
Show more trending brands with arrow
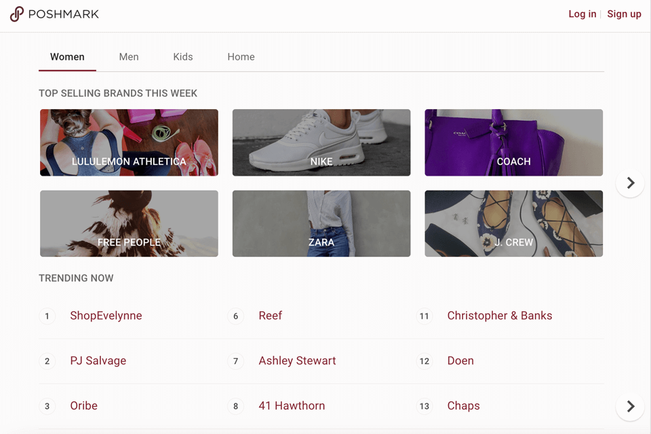point(630,406)
